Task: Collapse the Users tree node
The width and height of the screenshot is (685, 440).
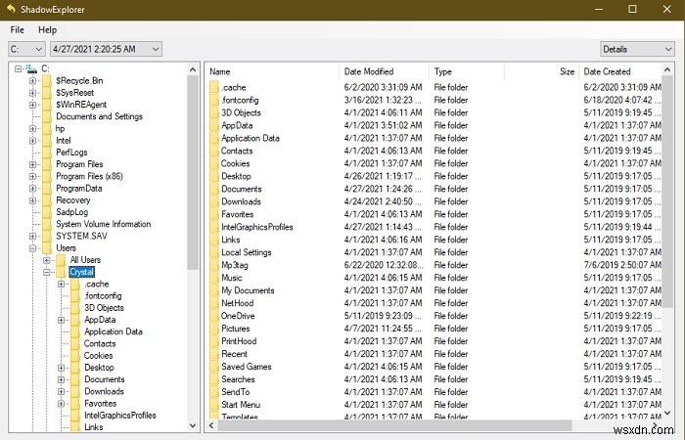Action: pyautogui.click(x=32, y=248)
